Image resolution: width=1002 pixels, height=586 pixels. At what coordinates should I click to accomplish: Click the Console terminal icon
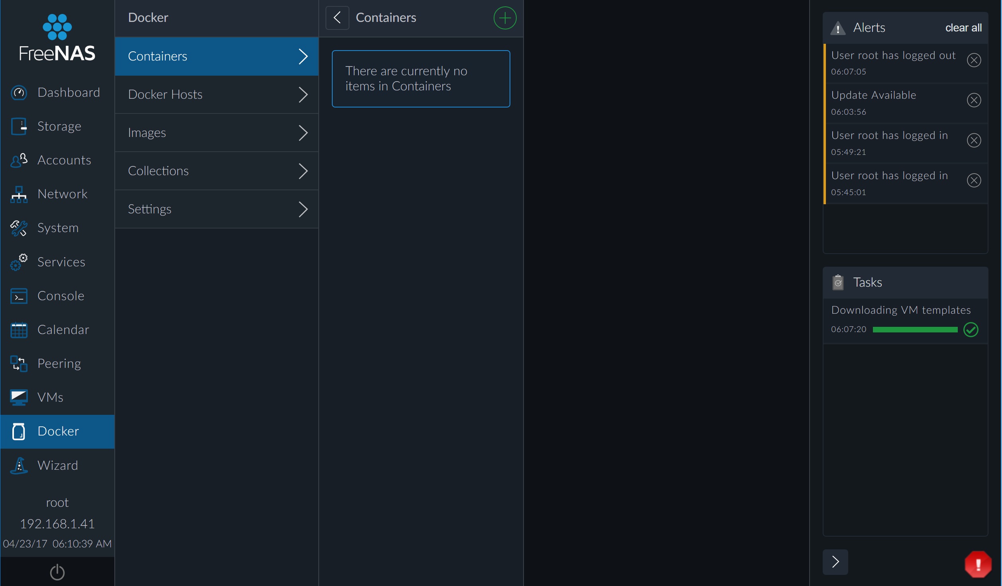(x=19, y=296)
